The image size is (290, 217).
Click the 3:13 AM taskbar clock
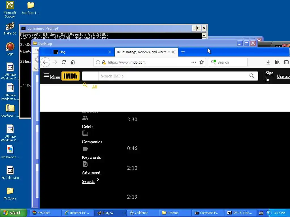(x=280, y=213)
